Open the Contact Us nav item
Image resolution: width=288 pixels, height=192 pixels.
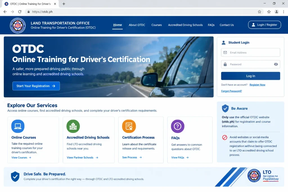[227, 25]
